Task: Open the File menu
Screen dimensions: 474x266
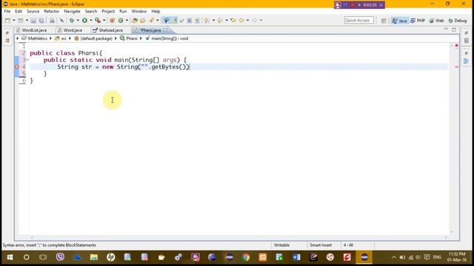Action: point(7,11)
